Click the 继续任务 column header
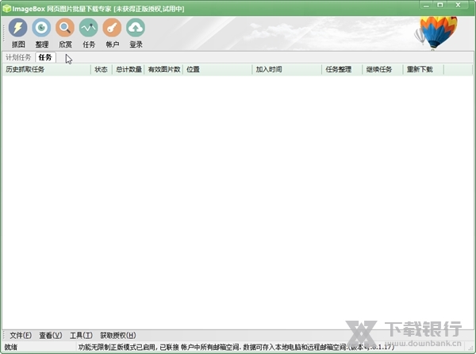476x354 pixels. (x=383, y=70)
